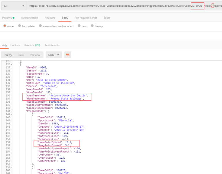
Task: View response Headers (23) tab
Action: (x=32, y=45)
